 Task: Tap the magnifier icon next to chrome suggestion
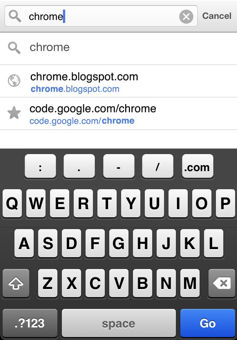[14, 48]
